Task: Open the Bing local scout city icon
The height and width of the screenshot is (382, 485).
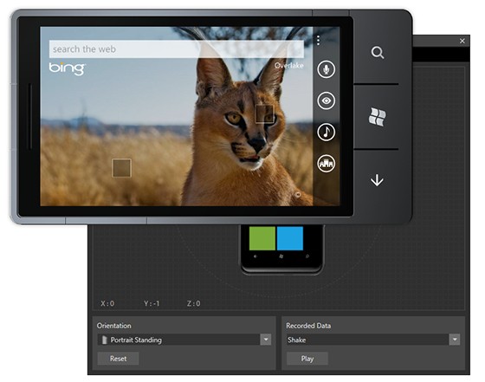Action: (x=326, y=164)
